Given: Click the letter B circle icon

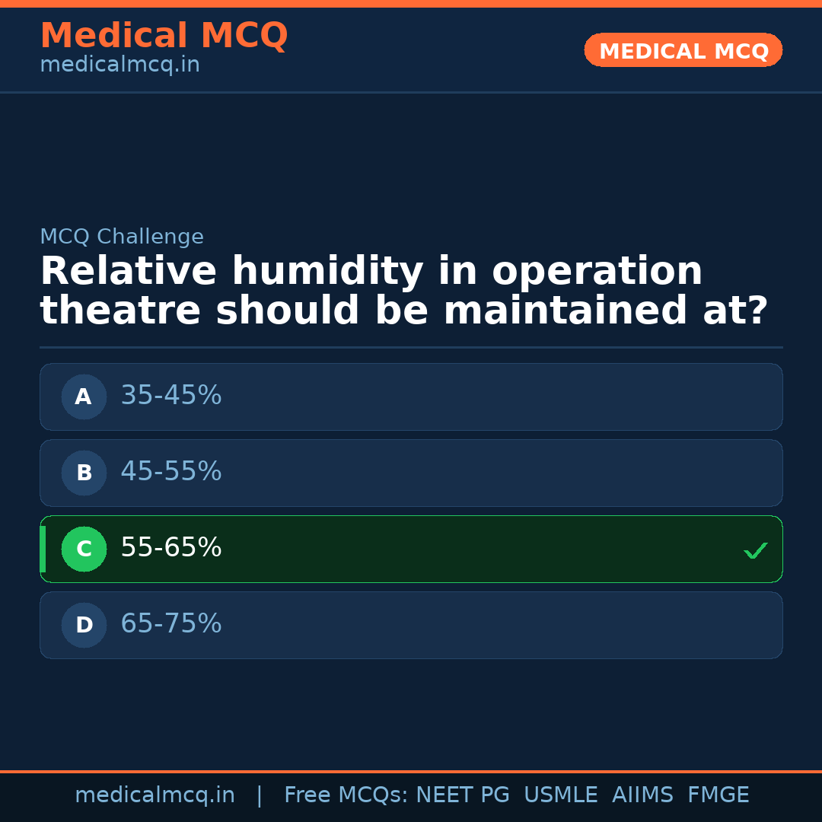Looking at the screenshot, I should (84, 473).
